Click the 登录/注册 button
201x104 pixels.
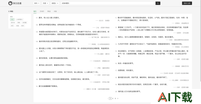click(x=187, y=3)
